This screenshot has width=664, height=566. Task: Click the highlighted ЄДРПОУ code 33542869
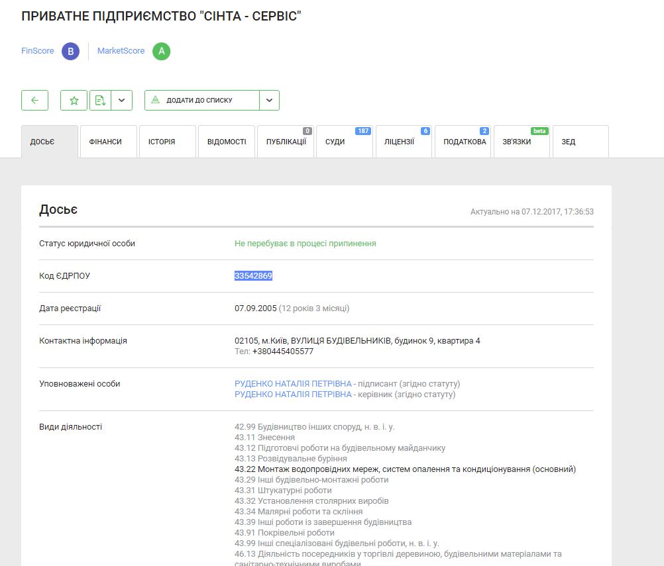(x=253, y=276)
